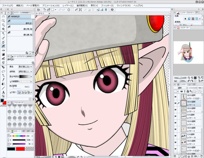Image resolution: width=204 pixels, height=158 pixels.
Task: Select the 等高線塗り sub tool group
Action: tap(19, 16)
